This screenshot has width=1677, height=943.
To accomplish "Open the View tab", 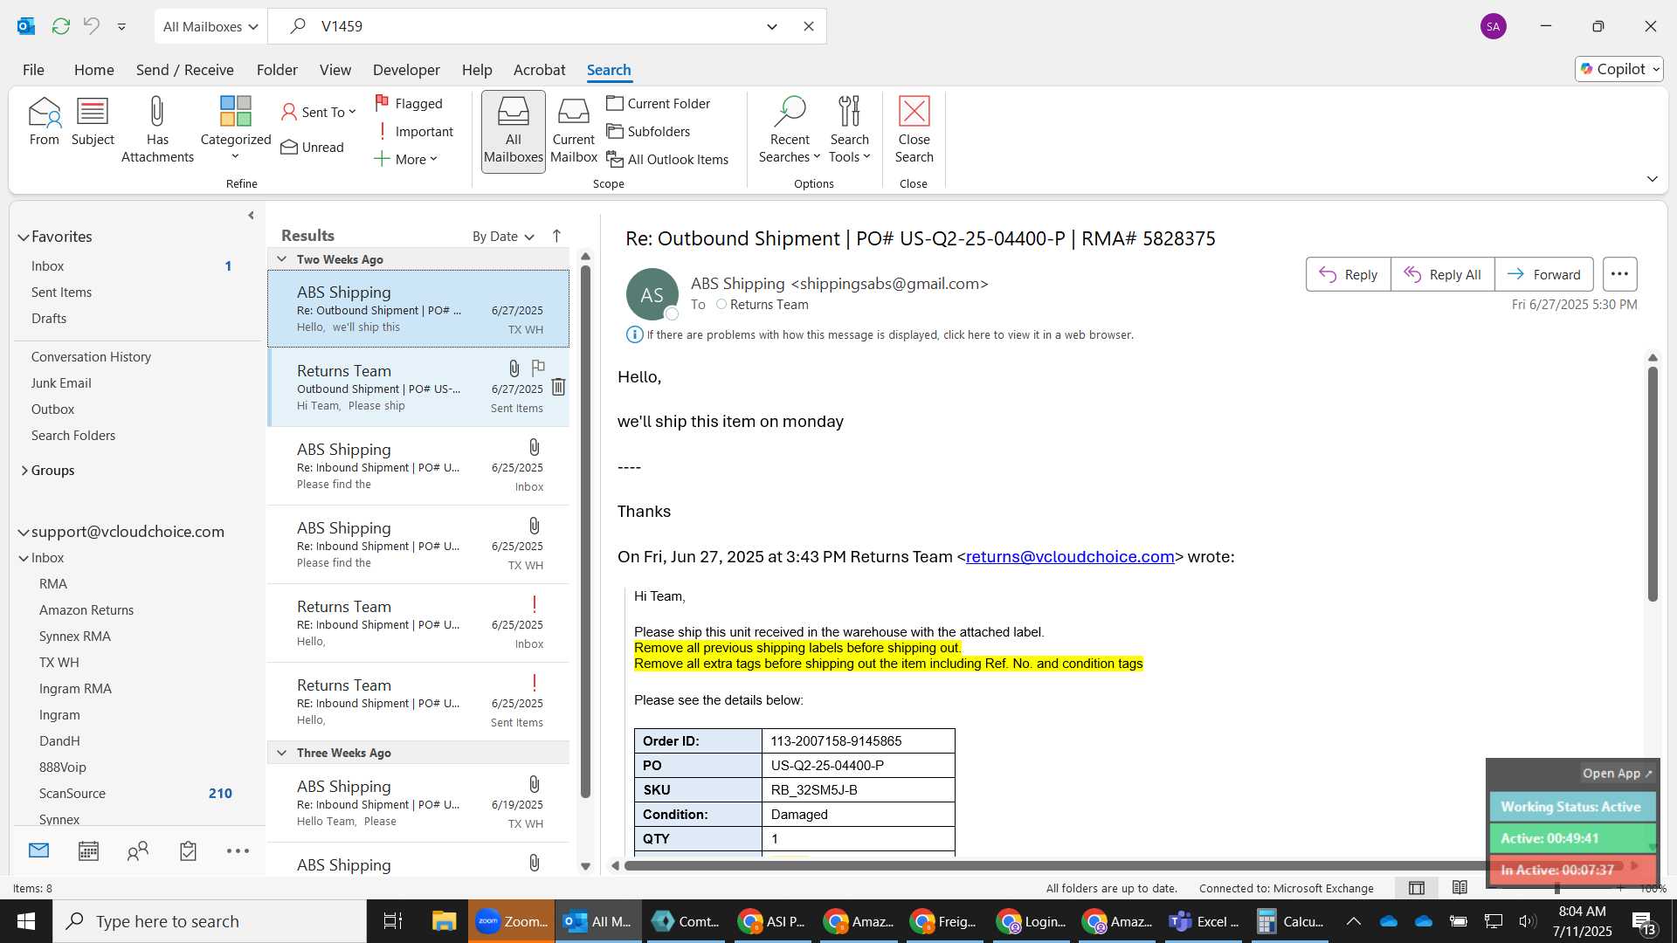I will [x=335, y=69].
